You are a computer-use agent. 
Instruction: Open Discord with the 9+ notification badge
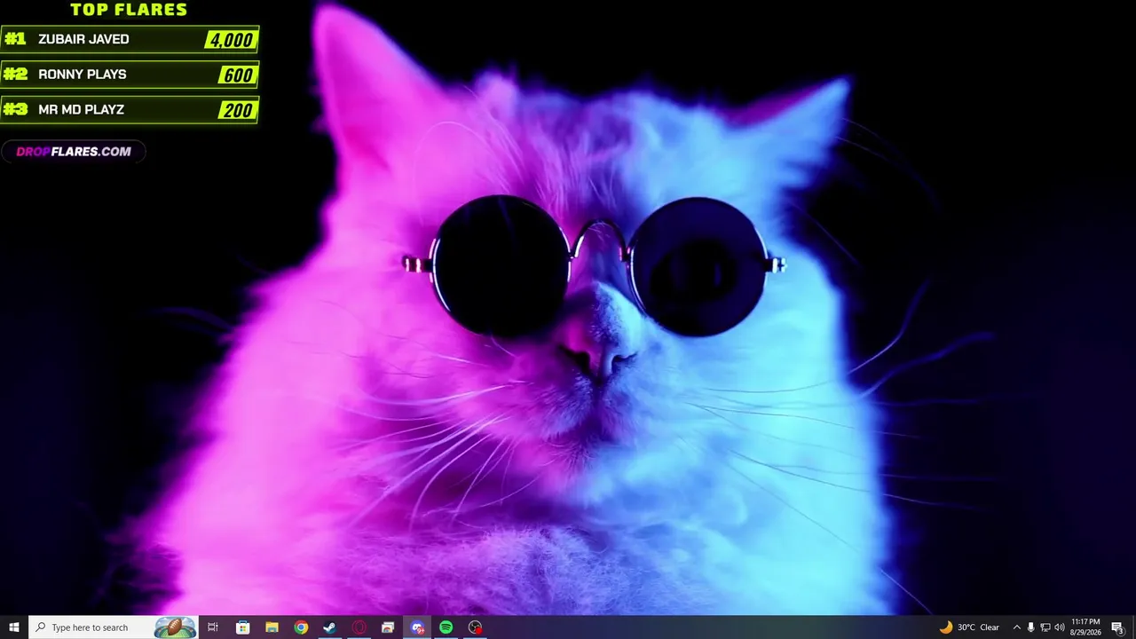coord(417,627)
